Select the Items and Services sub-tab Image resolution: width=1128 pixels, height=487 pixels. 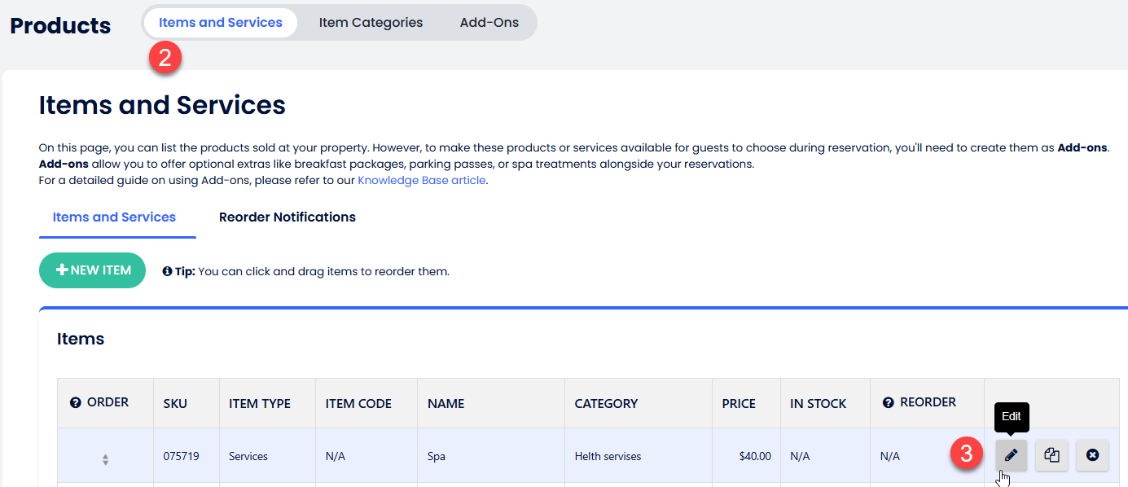tap(114, 217)
